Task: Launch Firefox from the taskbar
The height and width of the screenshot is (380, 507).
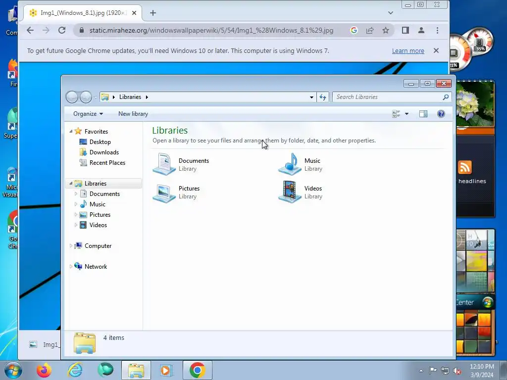Action: (x=44, y=370)
